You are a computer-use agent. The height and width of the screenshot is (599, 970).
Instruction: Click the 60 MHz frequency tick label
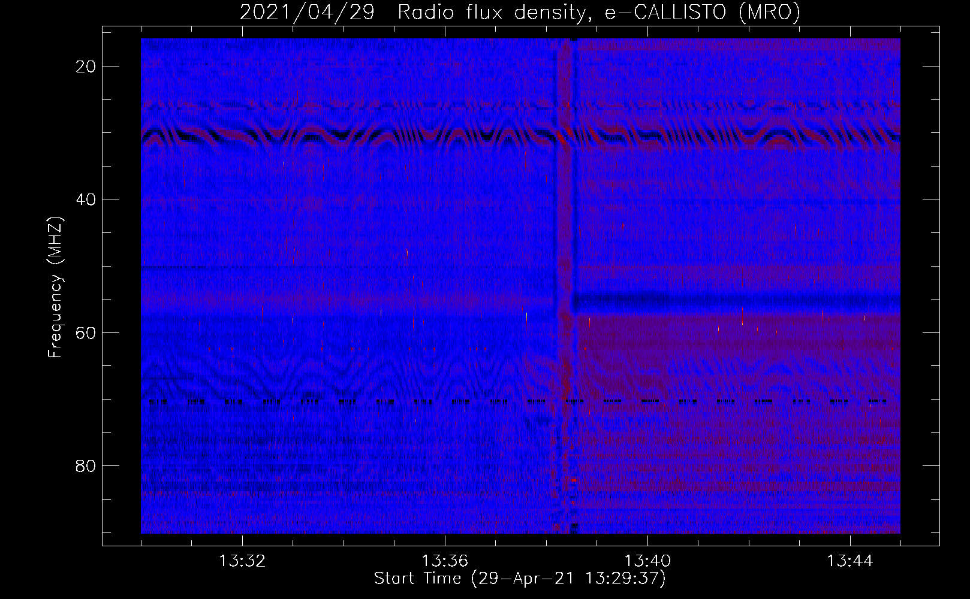pos(86,332)
